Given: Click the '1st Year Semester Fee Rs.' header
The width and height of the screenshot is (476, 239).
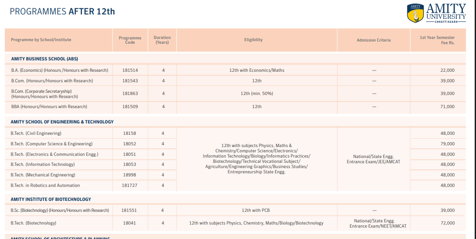Looking at the screenshot, I should point(437,40).
